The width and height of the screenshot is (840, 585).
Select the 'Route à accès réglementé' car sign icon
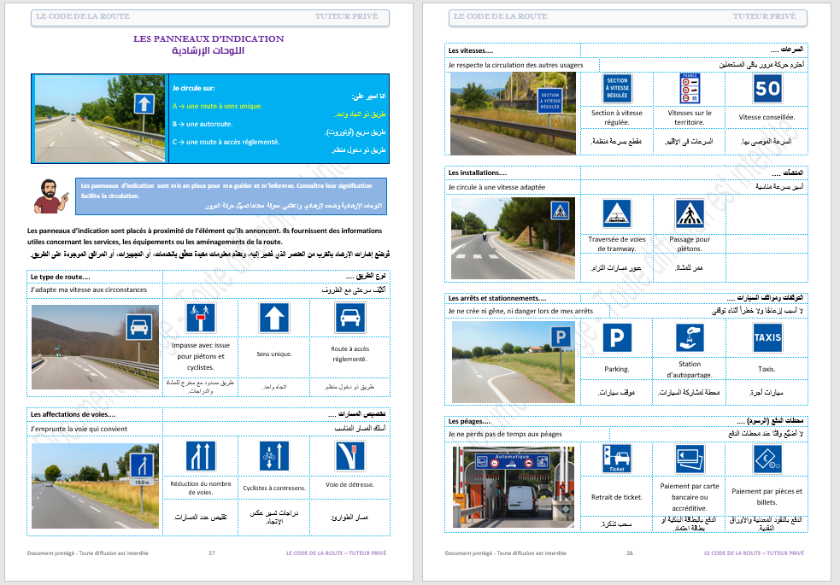point(349,318)
